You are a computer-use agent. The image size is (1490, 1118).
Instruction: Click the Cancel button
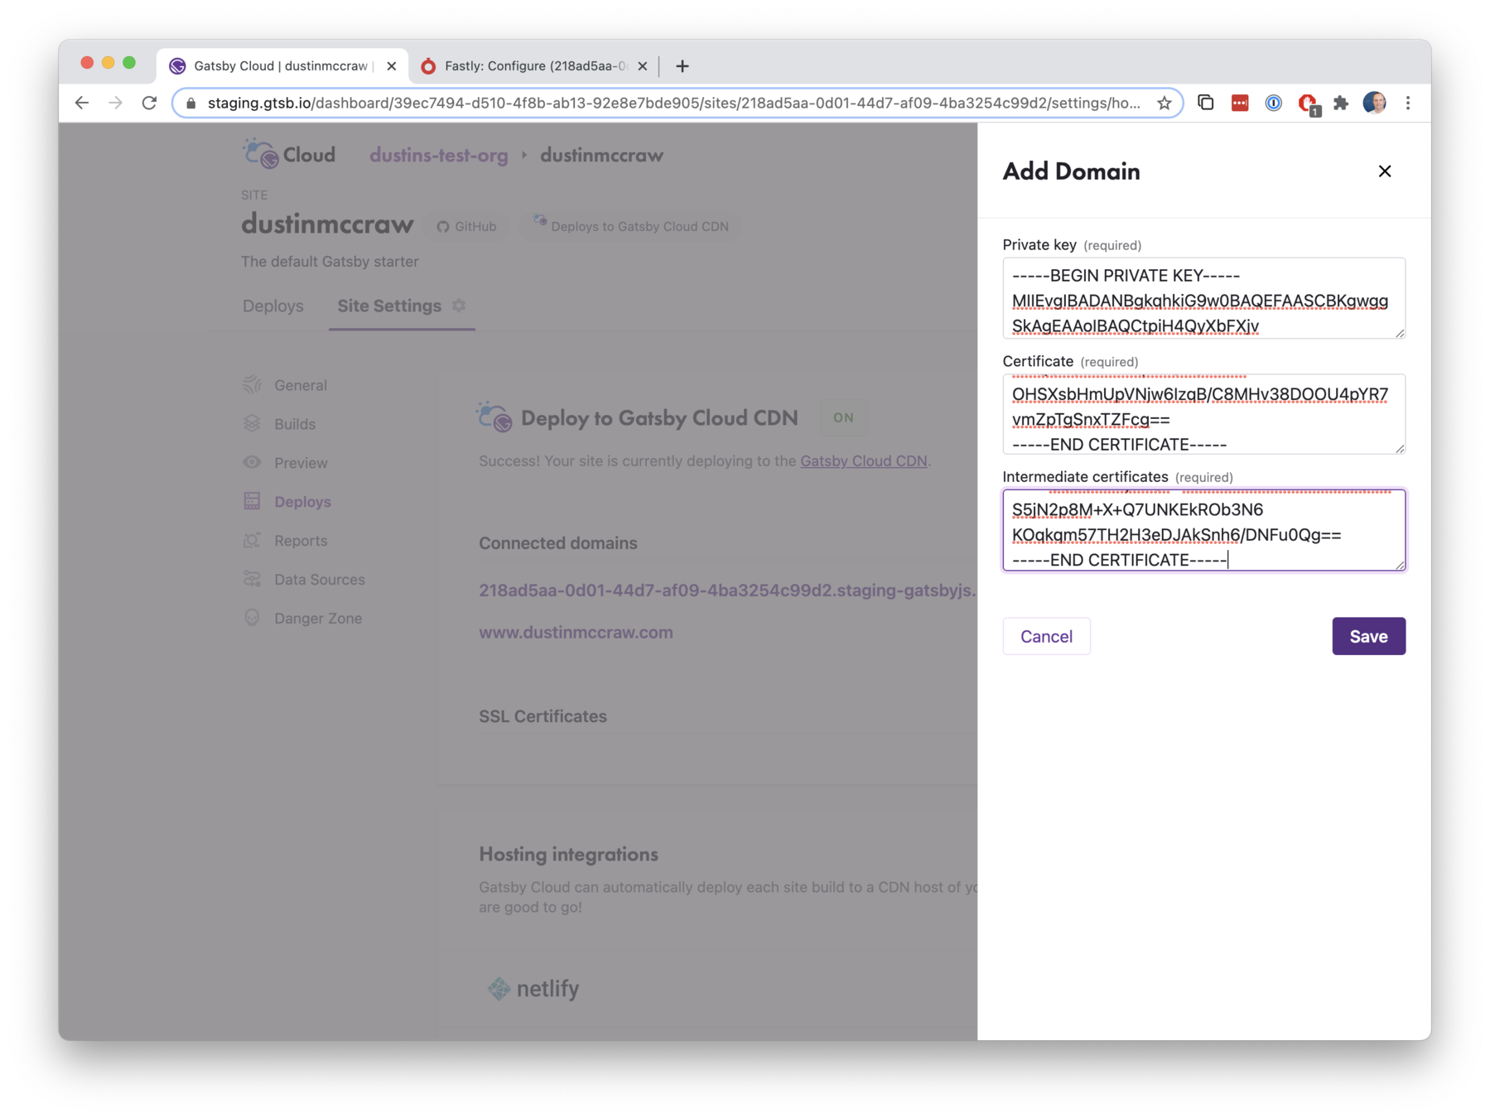click(x=1046, y=636)
